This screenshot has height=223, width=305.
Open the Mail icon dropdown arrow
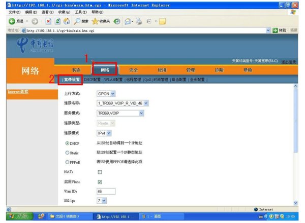133,21
